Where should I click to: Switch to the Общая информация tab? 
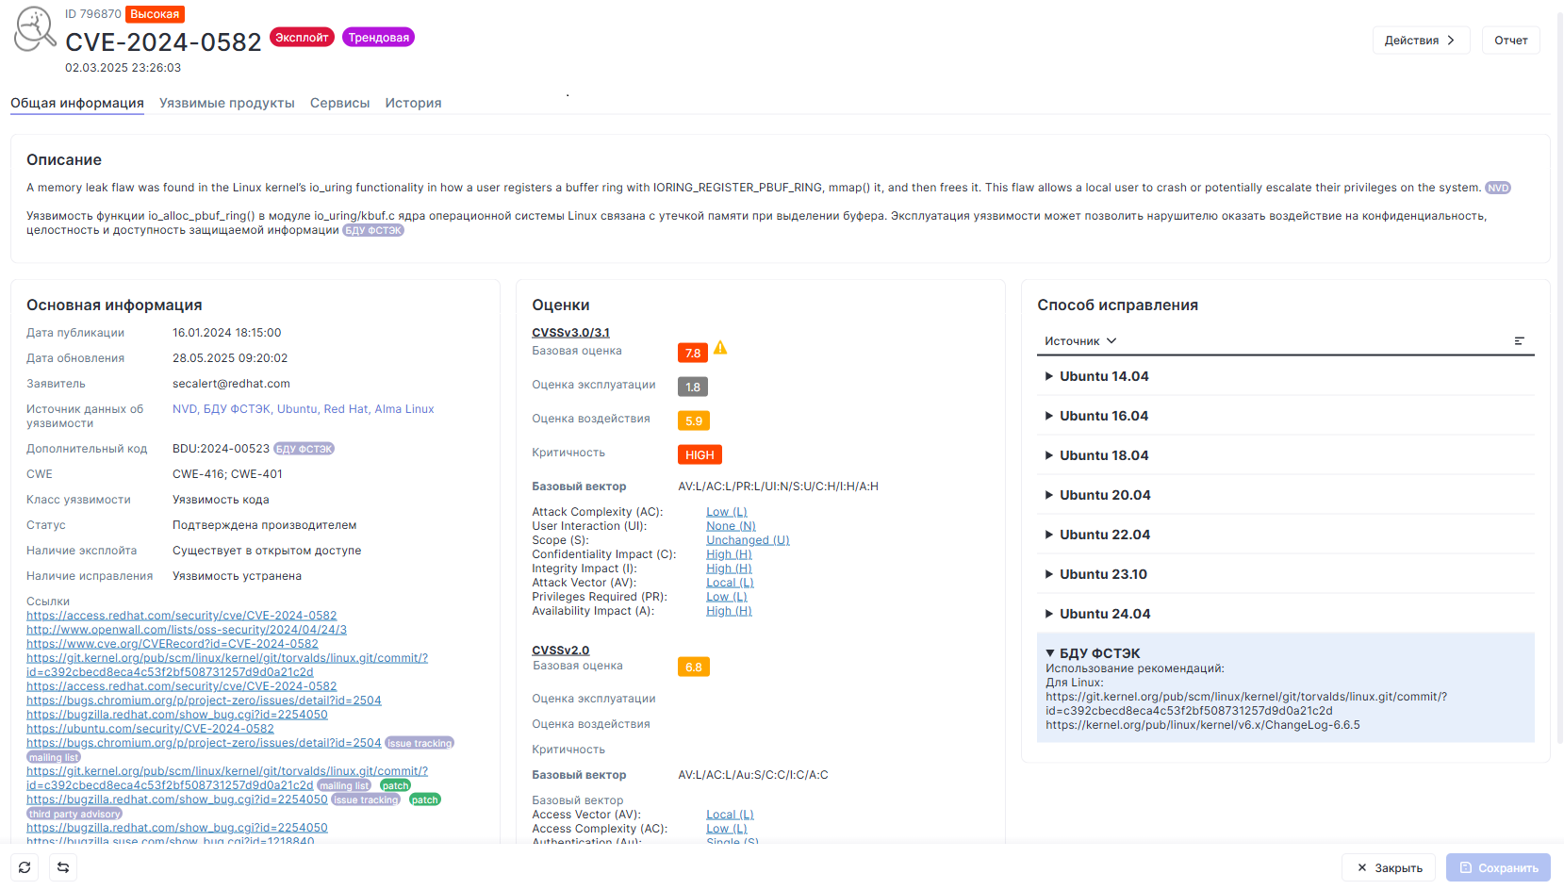(x=77, y=103)
